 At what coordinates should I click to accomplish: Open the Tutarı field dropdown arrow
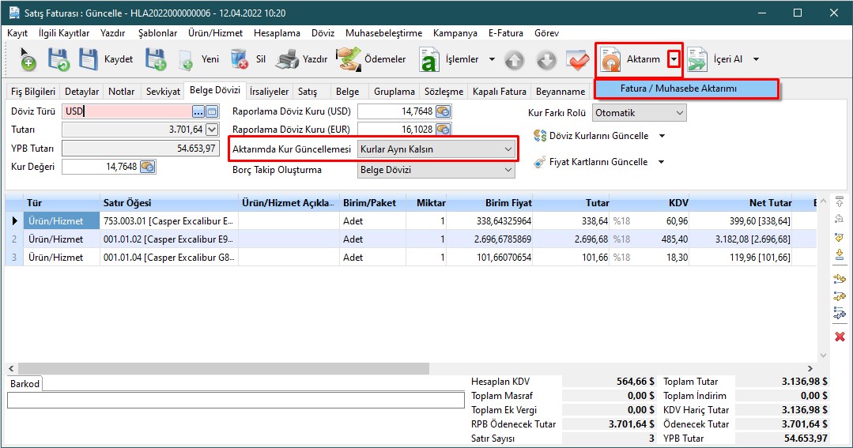(212, 130)
